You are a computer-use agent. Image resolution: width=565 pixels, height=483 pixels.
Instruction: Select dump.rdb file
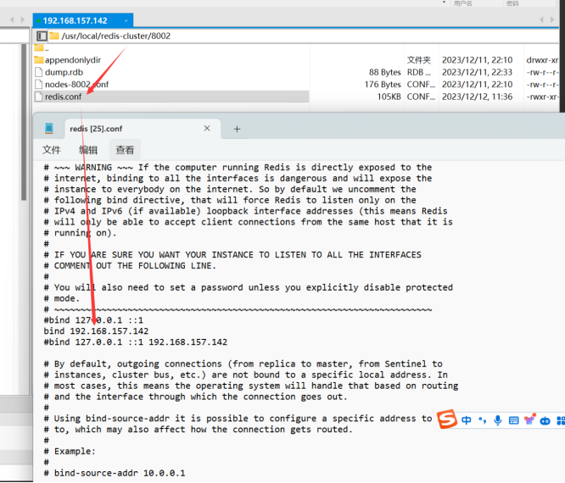click(x=64, y=72)
